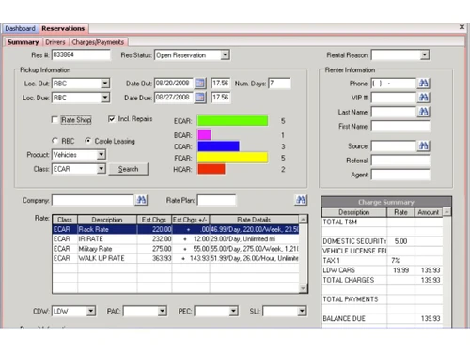The width and height of the screenshot is (470, 352).
Task: Select the Reservations tab
Action: coord(63,28)
